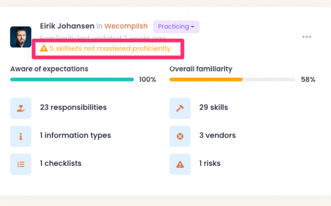
Task: Click the orange skillsets warning icon
Action: 44,48
